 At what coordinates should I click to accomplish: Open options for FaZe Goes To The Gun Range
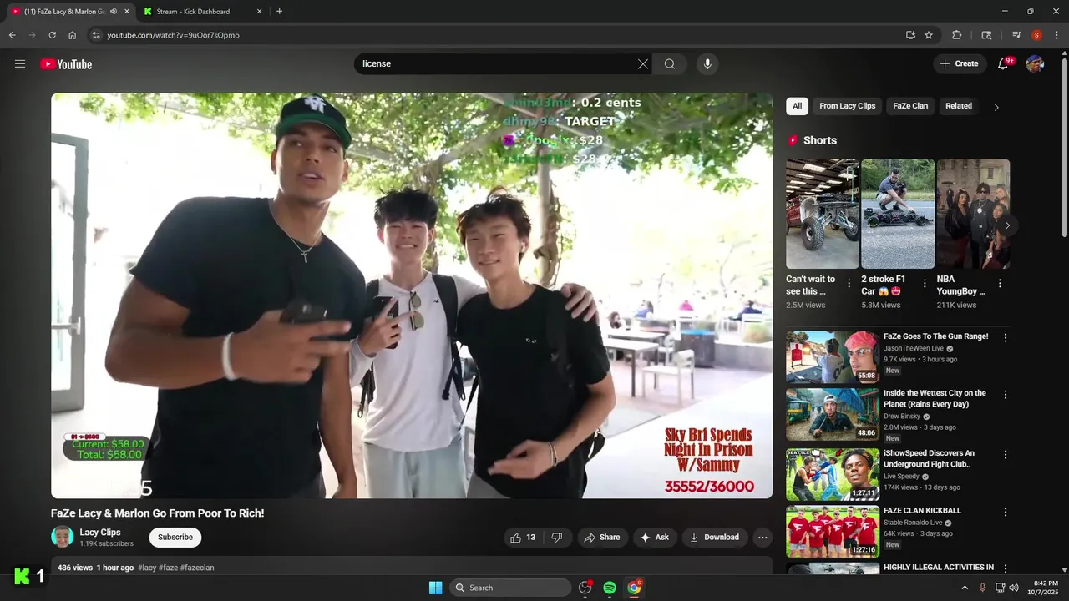pyautogui.click(x=1006, y=338)
